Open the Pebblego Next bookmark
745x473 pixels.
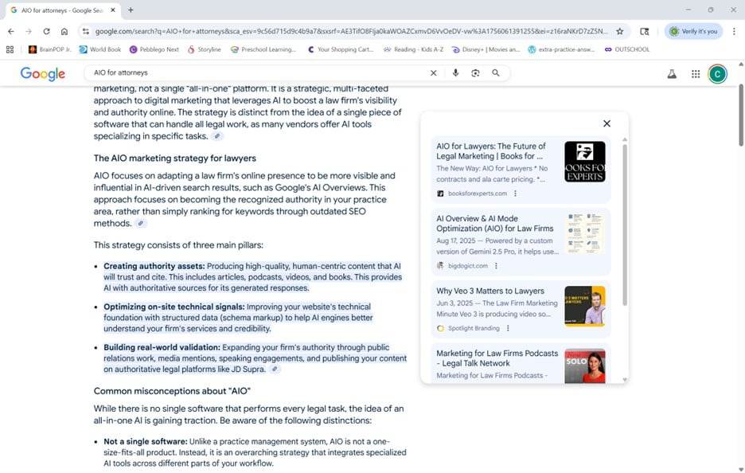(154, 49)
